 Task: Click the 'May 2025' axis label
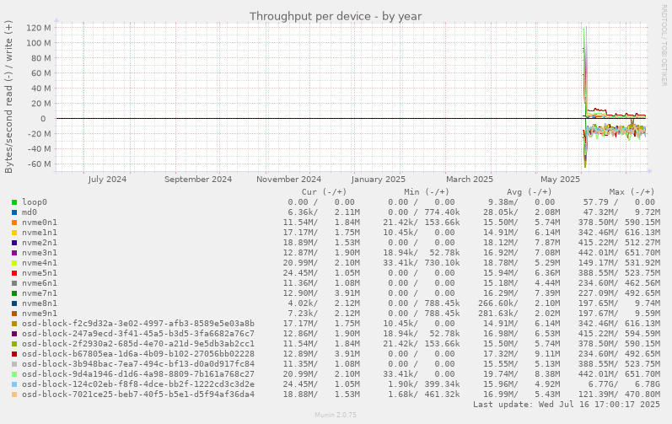pos(560,179)
